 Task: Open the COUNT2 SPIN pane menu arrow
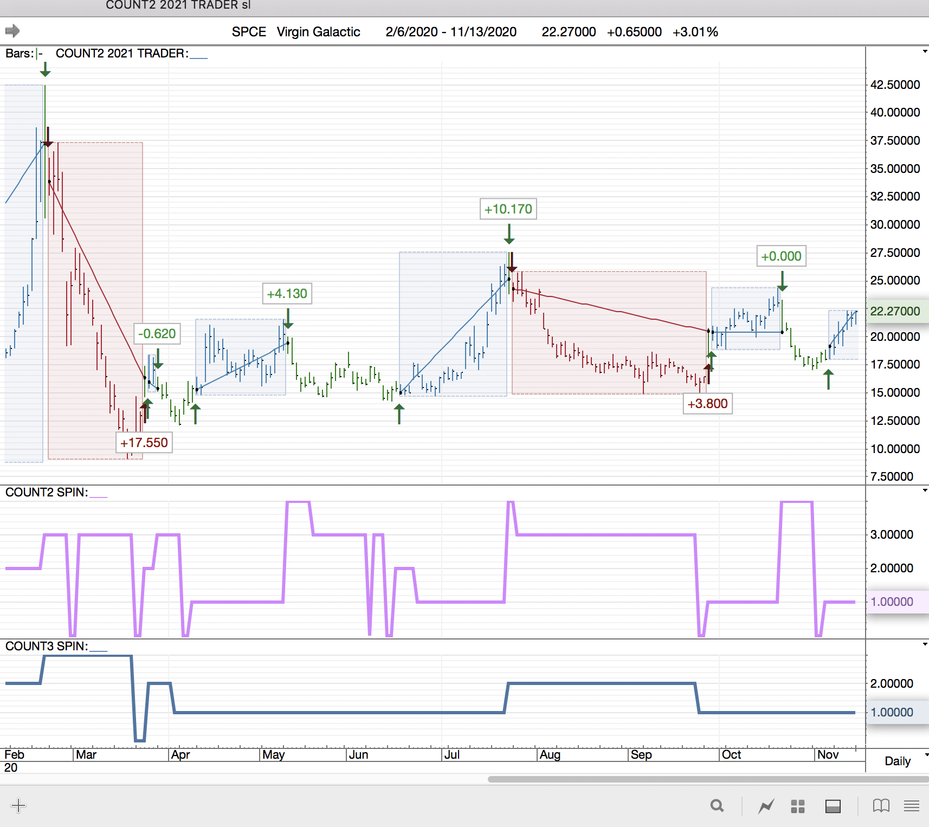(925, 490)
